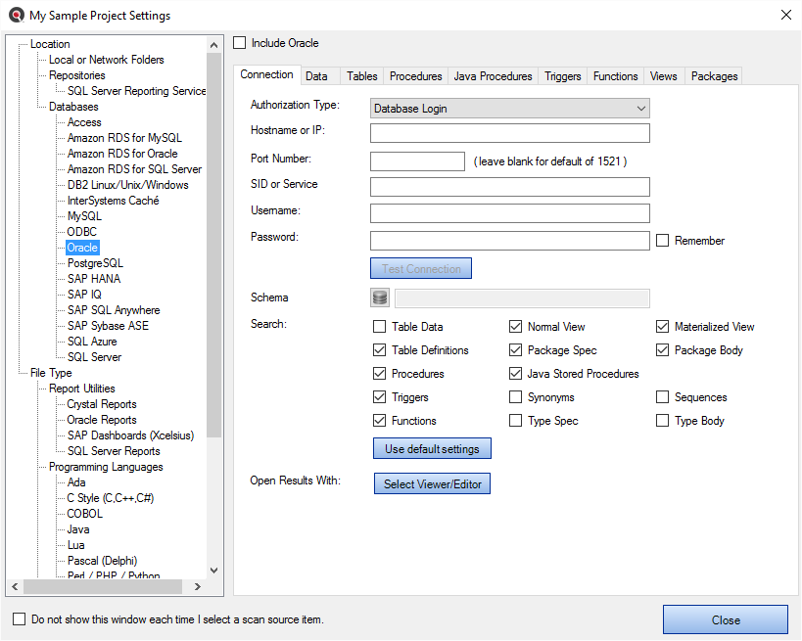Click the app logo in the title bar
This screenshot has height=641, width=802.
pyautogui.click(x=17, y=15)
